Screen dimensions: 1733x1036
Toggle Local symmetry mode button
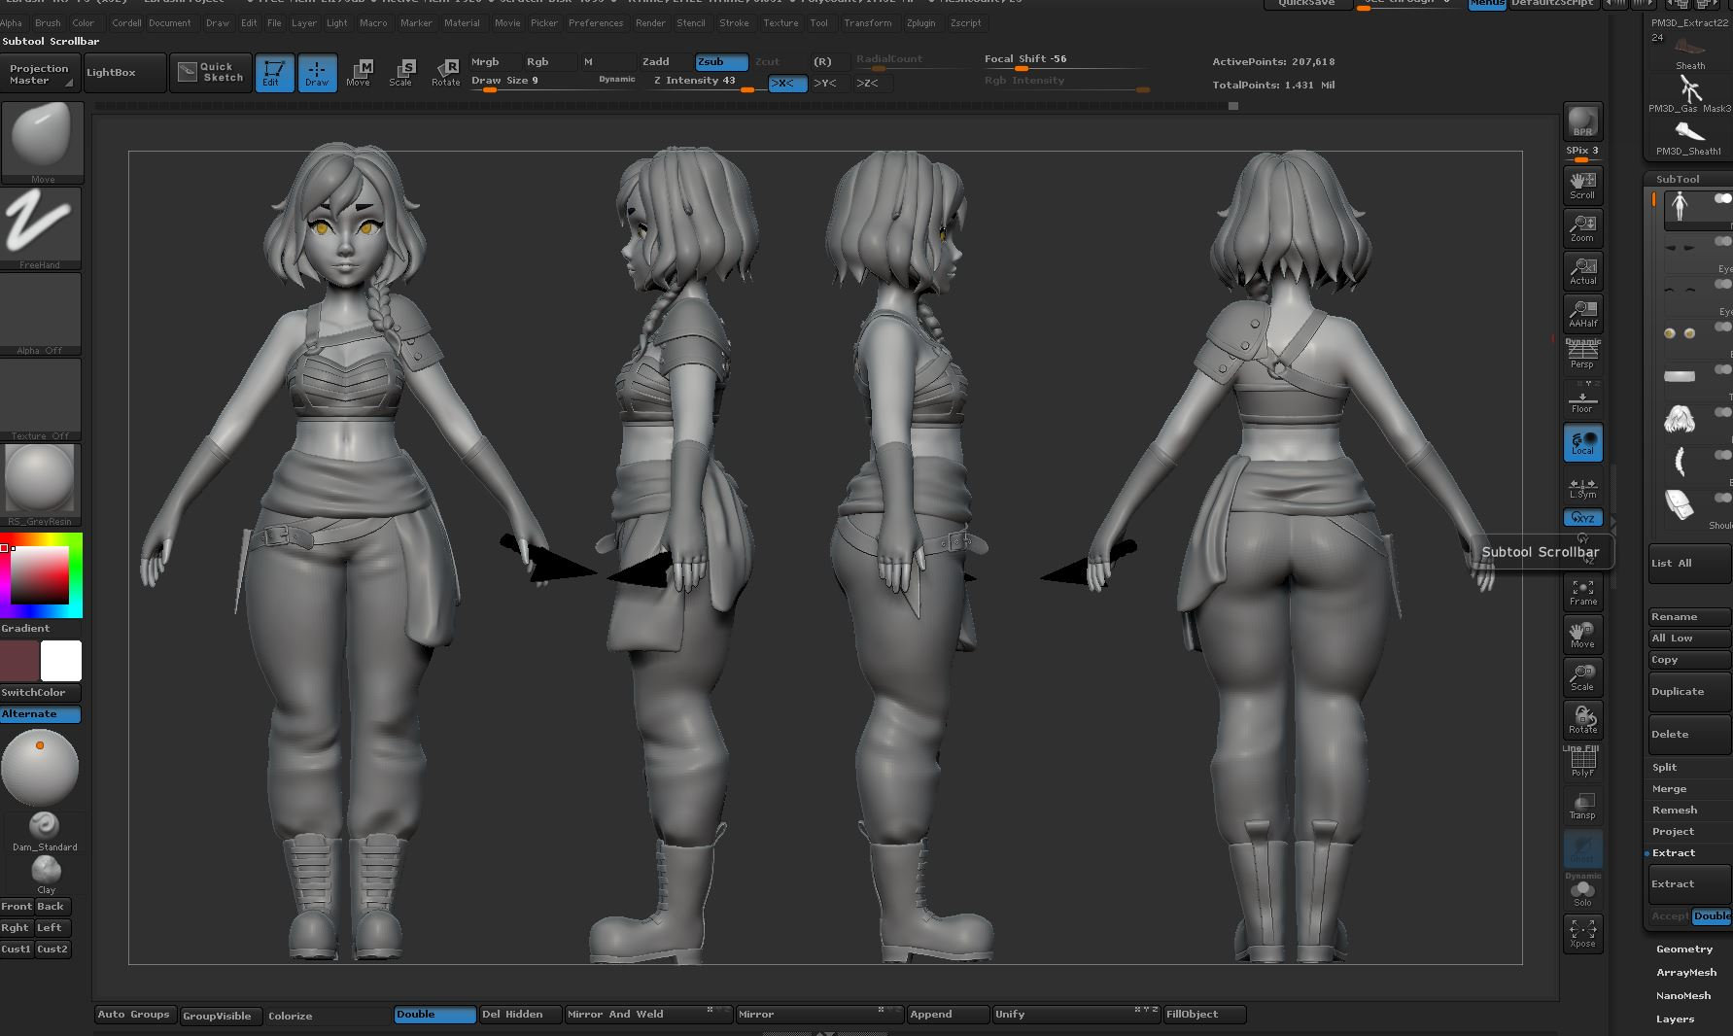pos(1582,442)
